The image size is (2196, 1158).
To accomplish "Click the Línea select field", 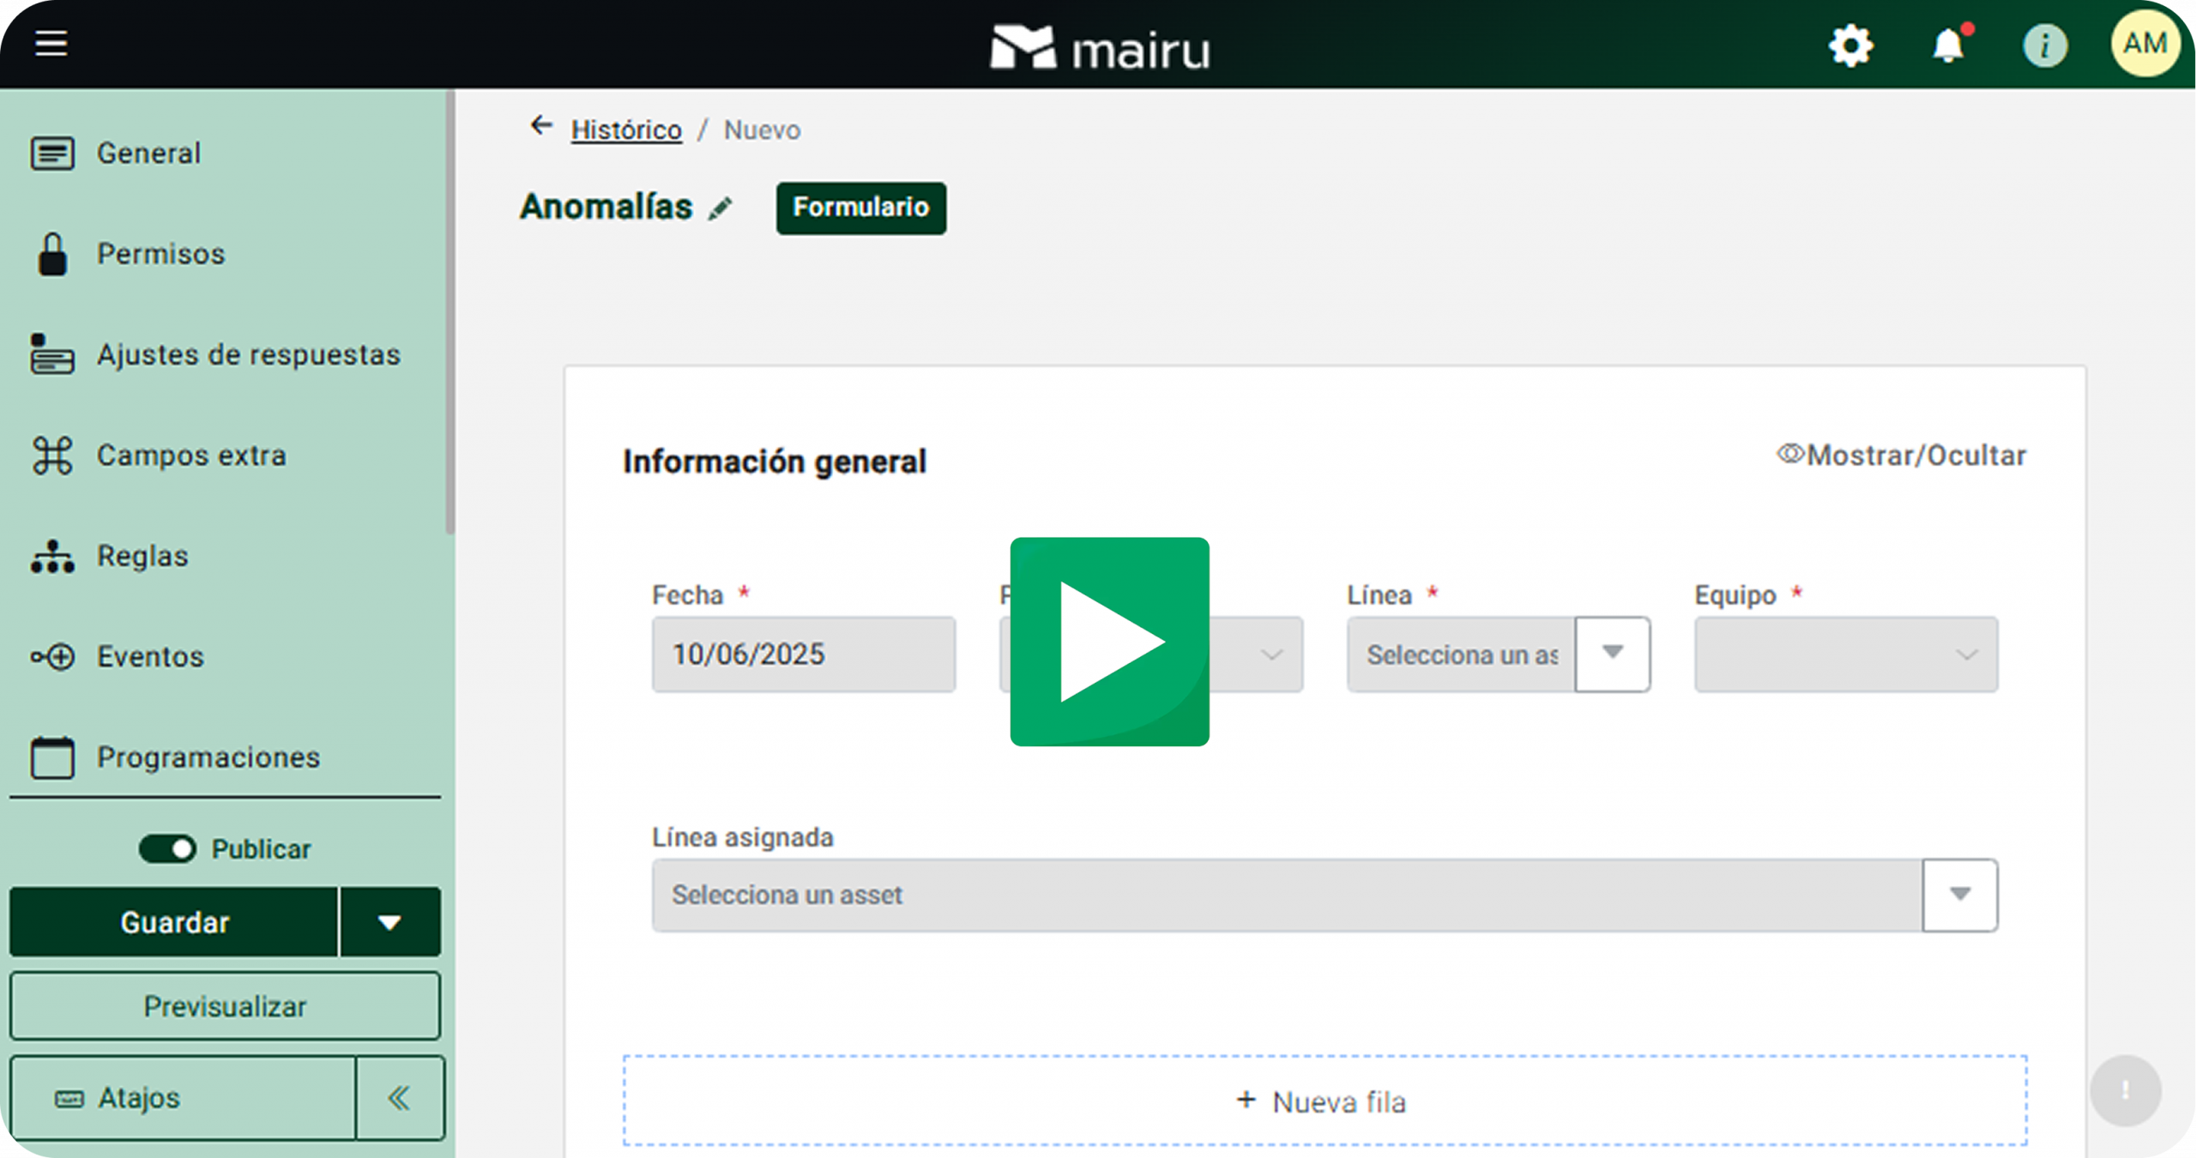I will pos(1462,654).
